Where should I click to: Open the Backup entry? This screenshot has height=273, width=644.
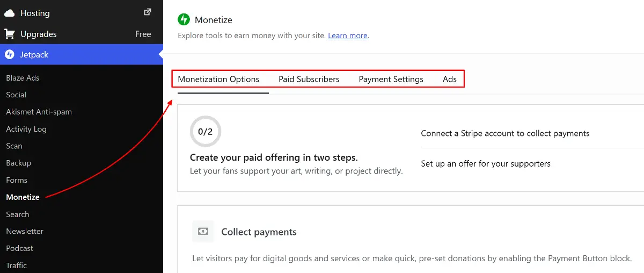click(x=18, y=163)
